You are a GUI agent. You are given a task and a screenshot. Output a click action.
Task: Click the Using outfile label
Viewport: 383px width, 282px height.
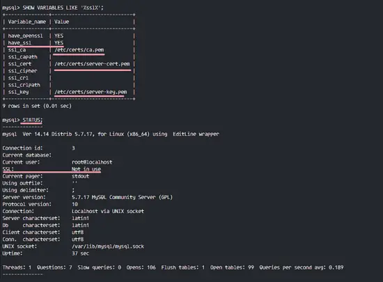pyautogui.click(x=22, y=183)
